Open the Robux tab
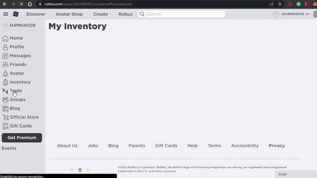This screenshot has width=317, height=178. click(125, 14)
